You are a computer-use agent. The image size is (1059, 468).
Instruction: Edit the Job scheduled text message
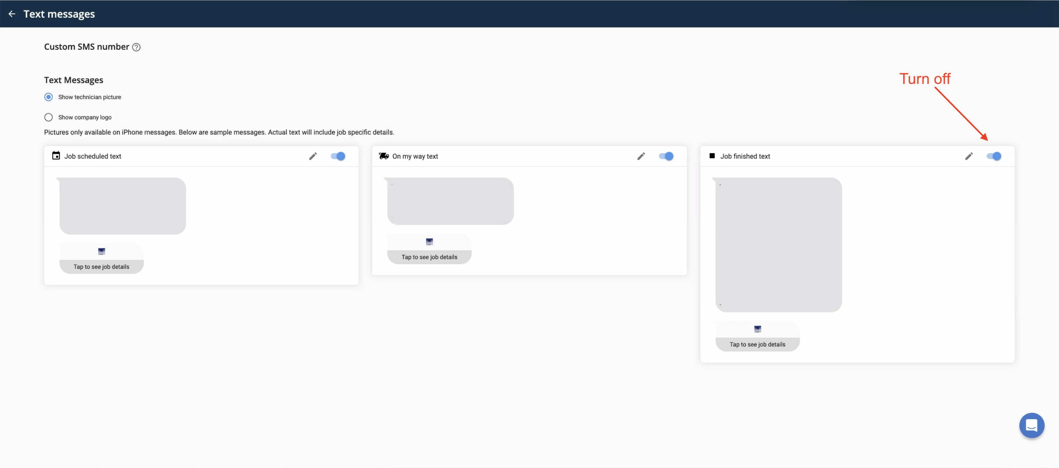point(313,156)
